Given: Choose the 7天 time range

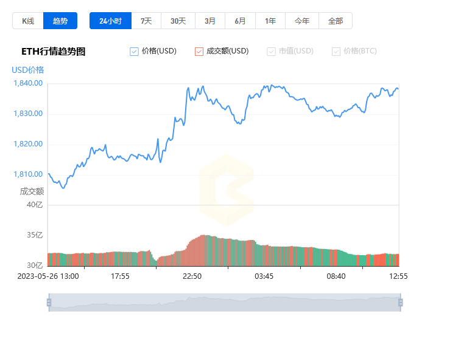Looking at the screenshot, I should (x=146, y=21).
